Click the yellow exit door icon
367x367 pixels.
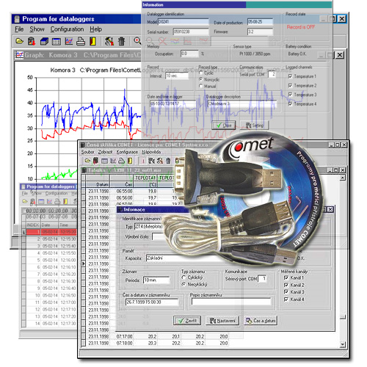(92, 41)
